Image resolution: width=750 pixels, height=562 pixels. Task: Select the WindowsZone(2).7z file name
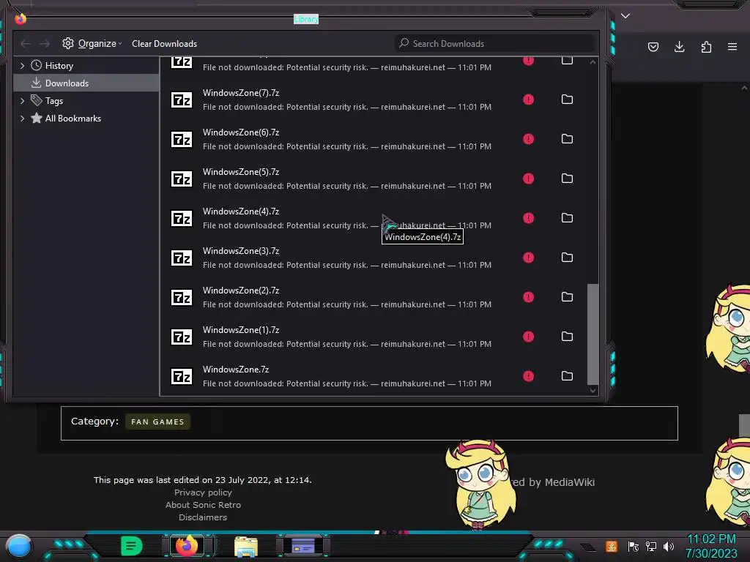[240, 290]
